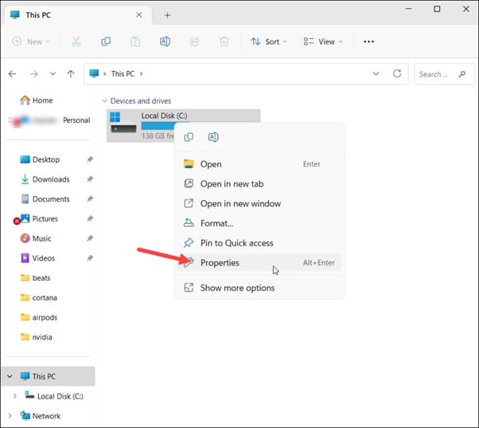Click the pin icon next to Documents
The image size is (479, 428).
pyautogui.click(x=90, y=198)
